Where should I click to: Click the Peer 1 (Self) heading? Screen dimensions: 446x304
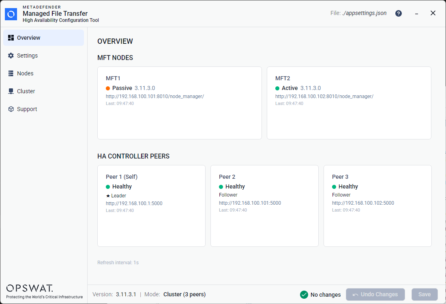tap(122, 177)
